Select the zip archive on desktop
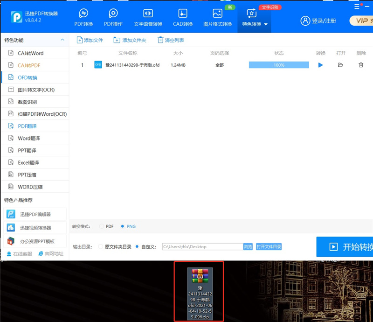Viewport: 373px width, 322px height. pyautogui.click(x=200, y=294)
